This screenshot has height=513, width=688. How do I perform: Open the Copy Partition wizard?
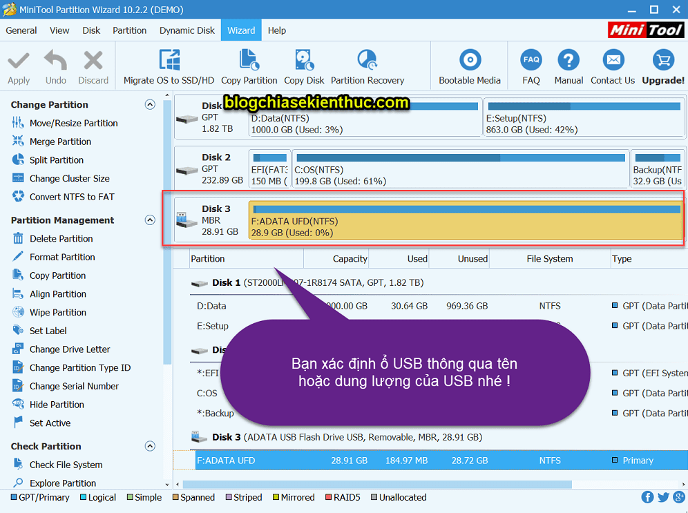point(249,67)
